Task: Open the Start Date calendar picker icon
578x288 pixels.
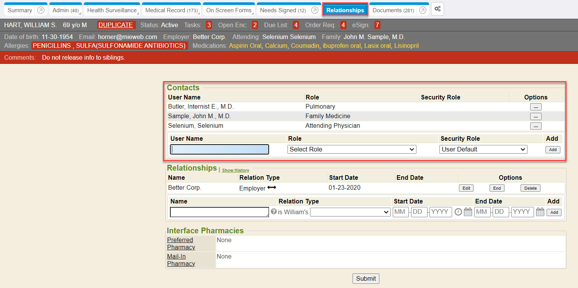Action: 468,212
